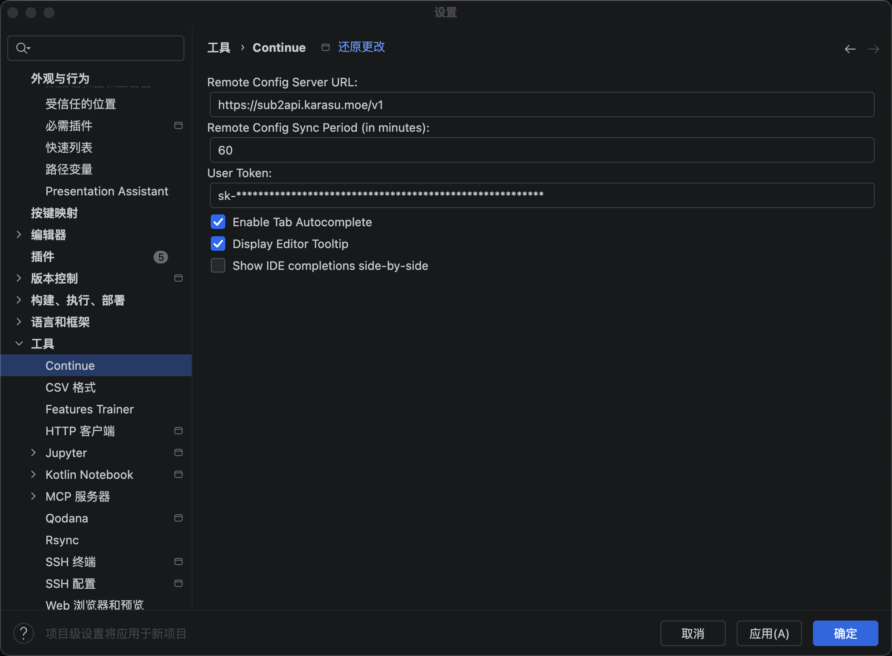Expand the 语言和框架 section
This screenshot has width=892, height=656.
[19, 322]
